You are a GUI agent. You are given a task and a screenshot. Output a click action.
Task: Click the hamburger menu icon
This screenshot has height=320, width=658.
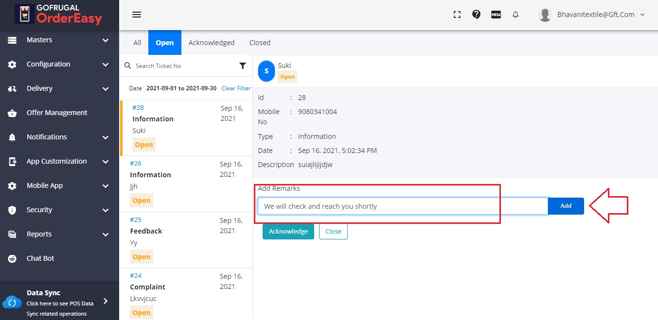(137, 15)
